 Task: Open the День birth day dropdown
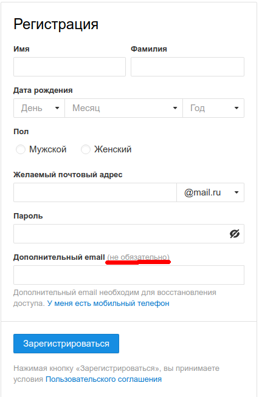coord(39,108)
